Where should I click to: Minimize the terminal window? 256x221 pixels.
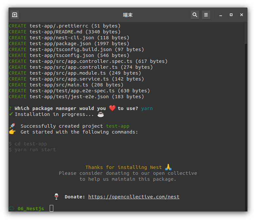click(221, 15)
